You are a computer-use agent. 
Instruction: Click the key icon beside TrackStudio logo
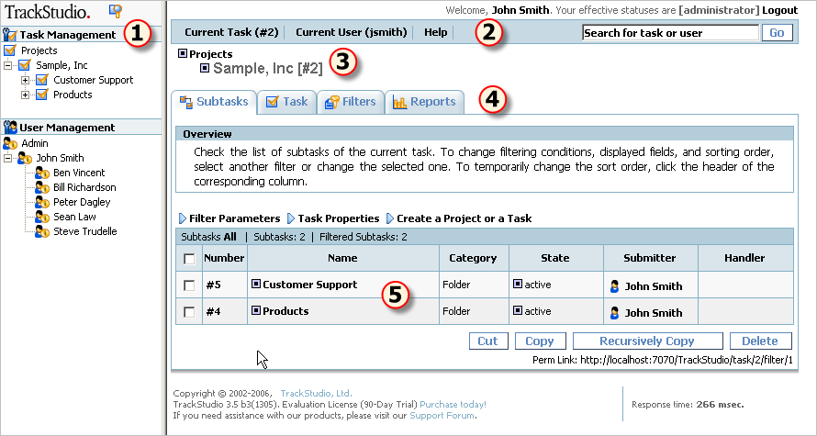point(115,11)
